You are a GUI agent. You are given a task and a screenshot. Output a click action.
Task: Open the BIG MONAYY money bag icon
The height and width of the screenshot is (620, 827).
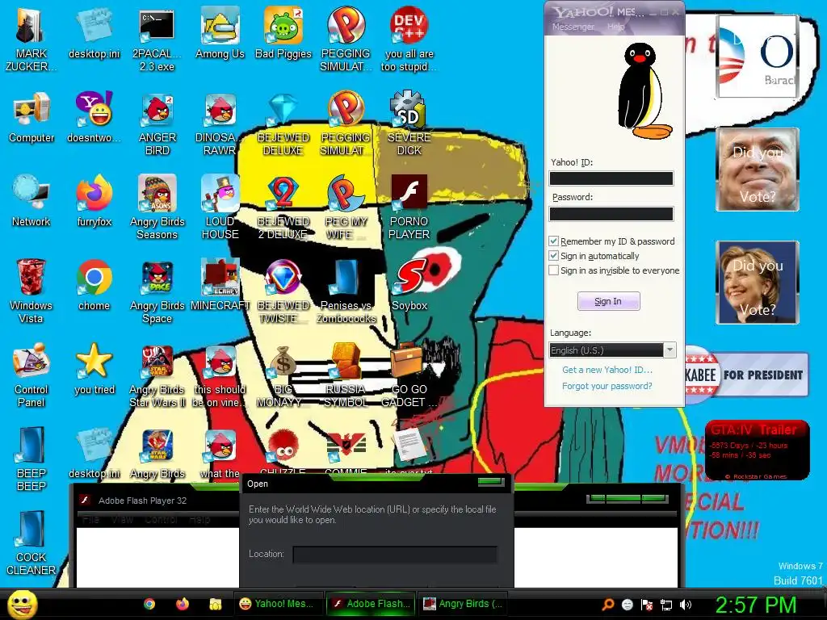283,376
